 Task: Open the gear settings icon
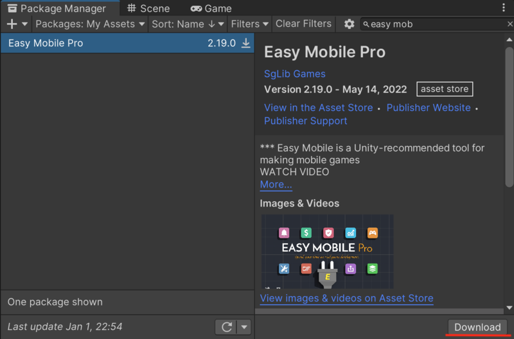(x=349, y=24)
